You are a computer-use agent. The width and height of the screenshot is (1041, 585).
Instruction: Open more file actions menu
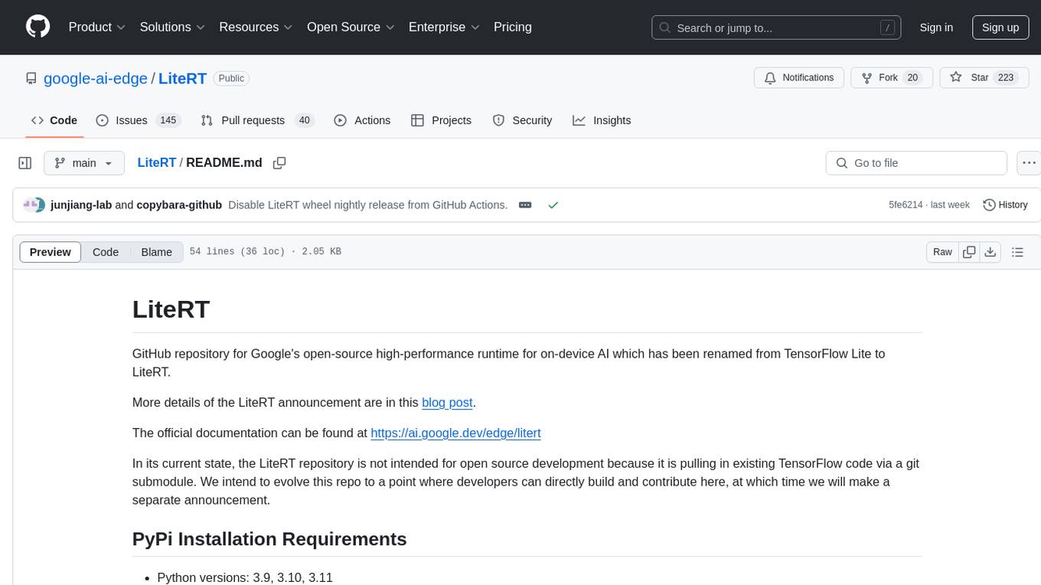[1030, 163]
